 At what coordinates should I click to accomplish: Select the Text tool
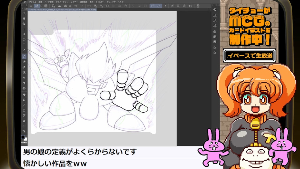tap(24, 121)
